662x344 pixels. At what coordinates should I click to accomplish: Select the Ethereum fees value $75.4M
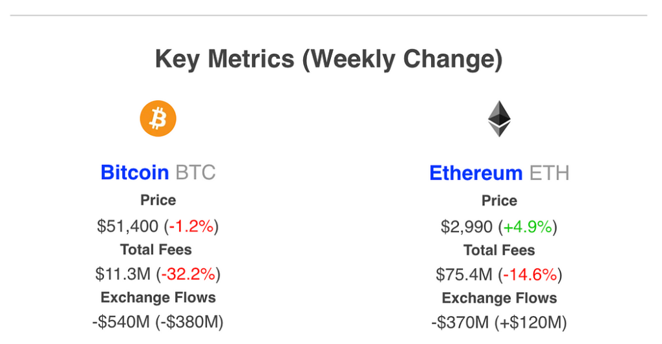pos(464,275)
